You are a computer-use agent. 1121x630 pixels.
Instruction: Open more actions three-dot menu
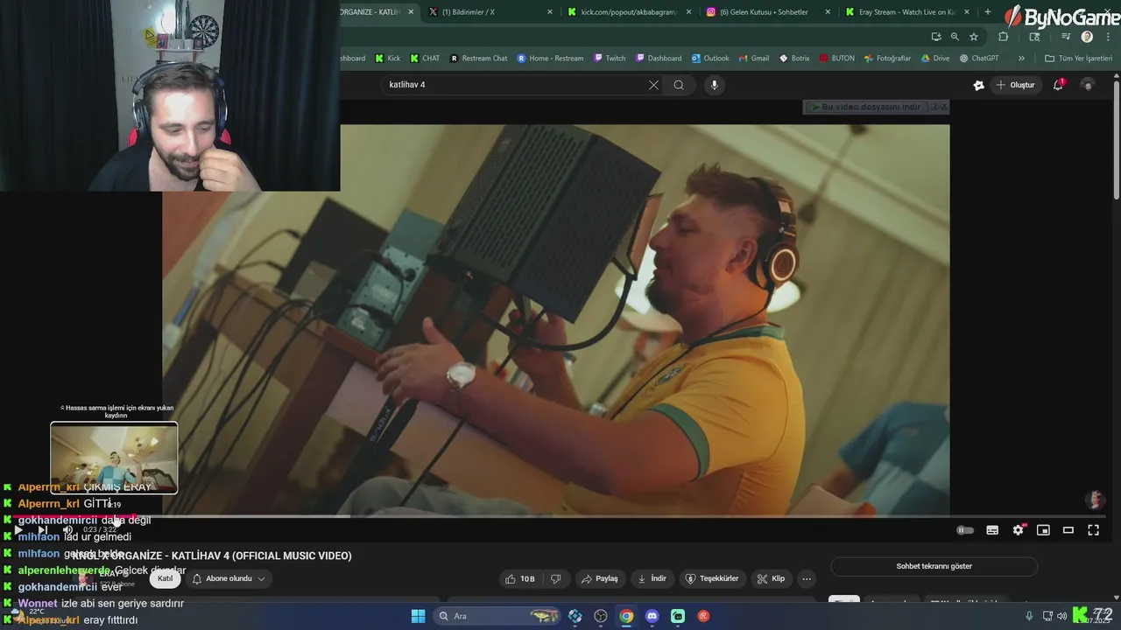[x=807, y=578]
